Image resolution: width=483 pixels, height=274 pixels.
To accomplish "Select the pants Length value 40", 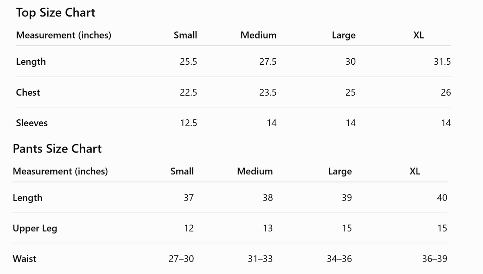I will [442, 198].
